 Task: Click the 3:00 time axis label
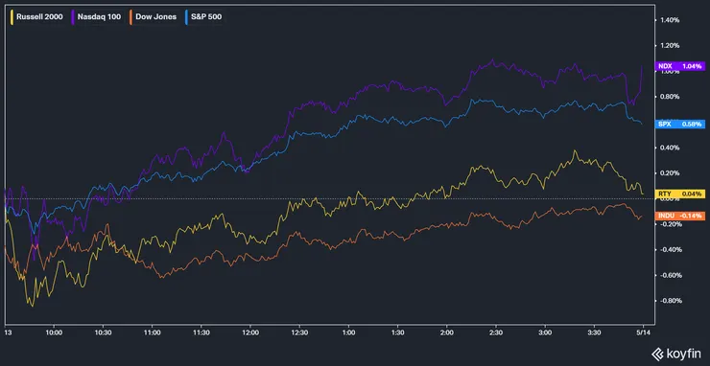click(x=545, y=332)
